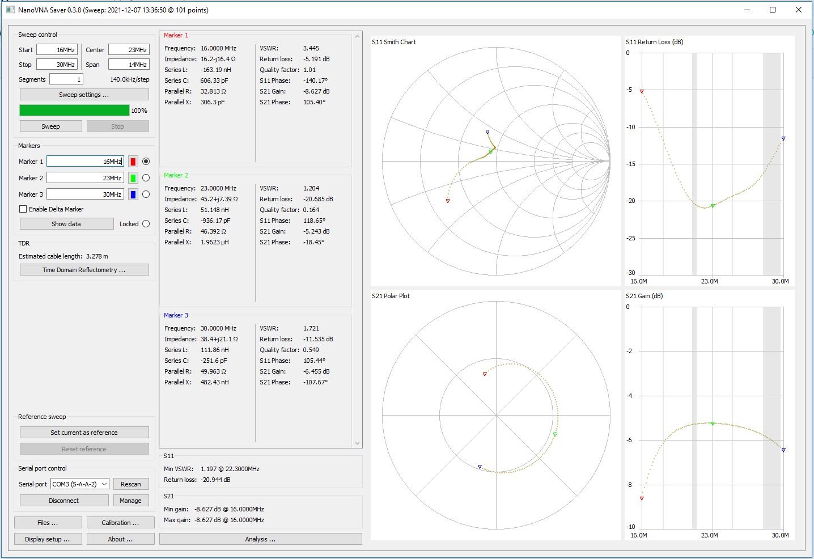Rescan serial ports
Viewport: 814px width, 559px height.
point(131,484)
